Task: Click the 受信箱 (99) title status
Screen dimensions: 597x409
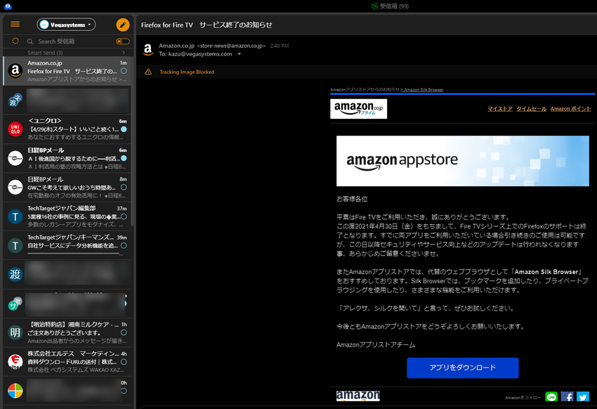Action: 391,6
